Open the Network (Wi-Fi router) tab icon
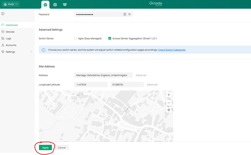The height and width of the screenshot is (155, 251). coord(45,5)
